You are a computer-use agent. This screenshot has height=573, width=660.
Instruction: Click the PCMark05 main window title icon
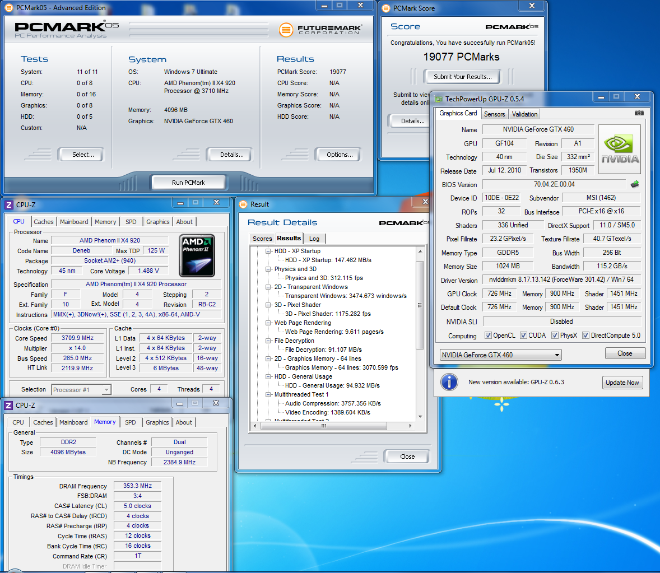coord(8,8)
